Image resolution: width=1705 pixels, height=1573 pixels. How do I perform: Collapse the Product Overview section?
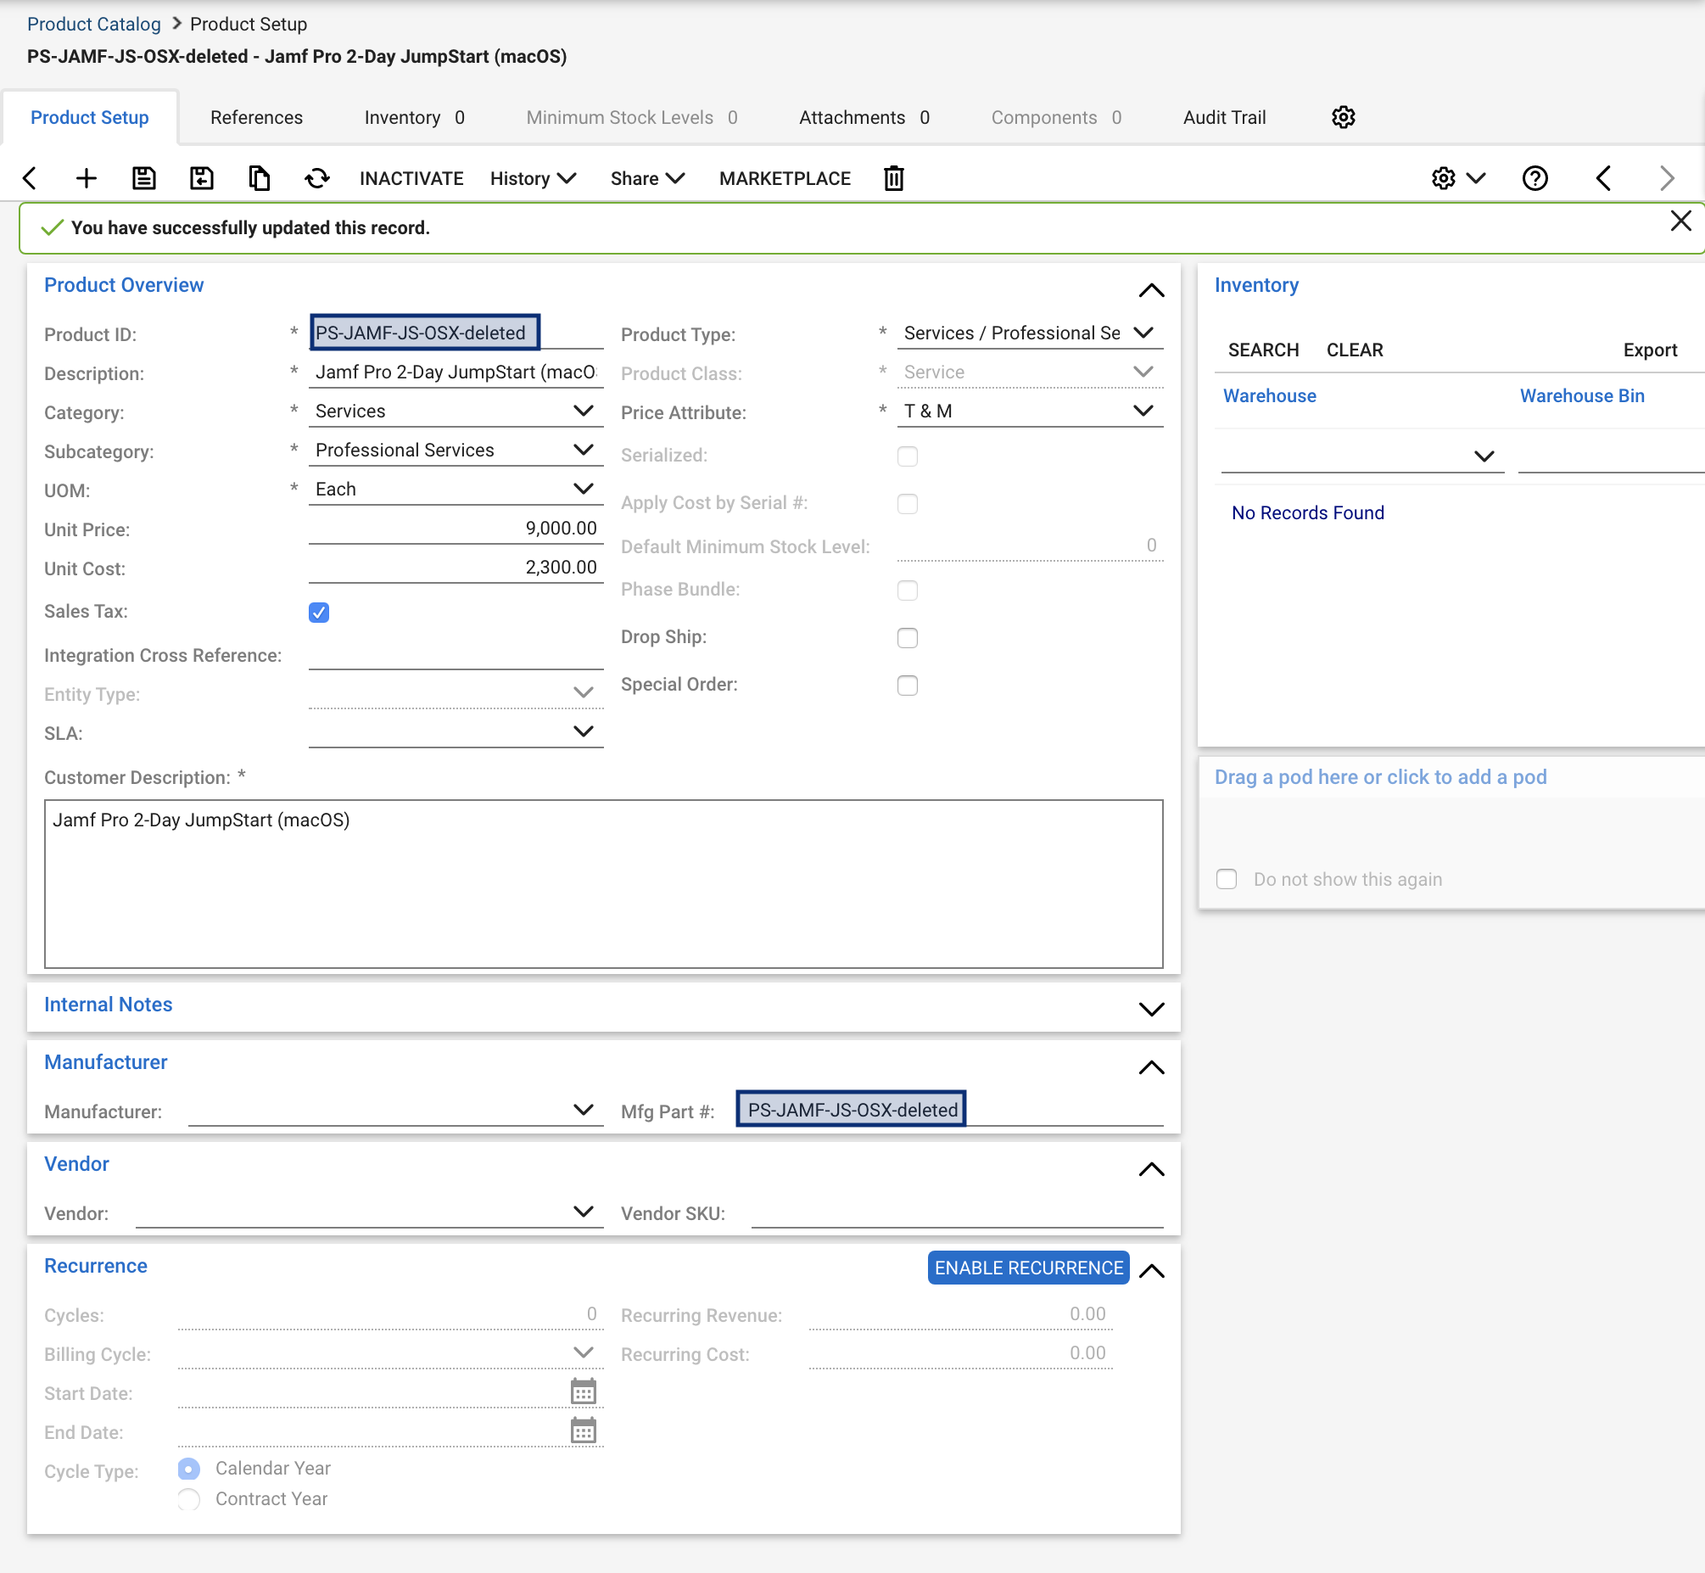point(1151,291)
